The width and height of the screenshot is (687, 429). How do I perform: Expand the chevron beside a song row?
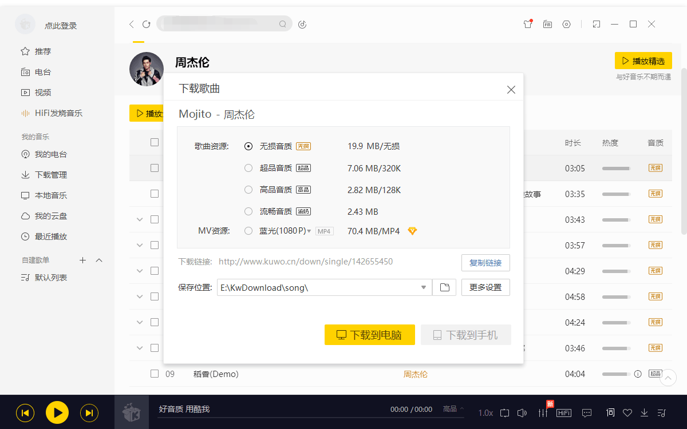[139, 219]
